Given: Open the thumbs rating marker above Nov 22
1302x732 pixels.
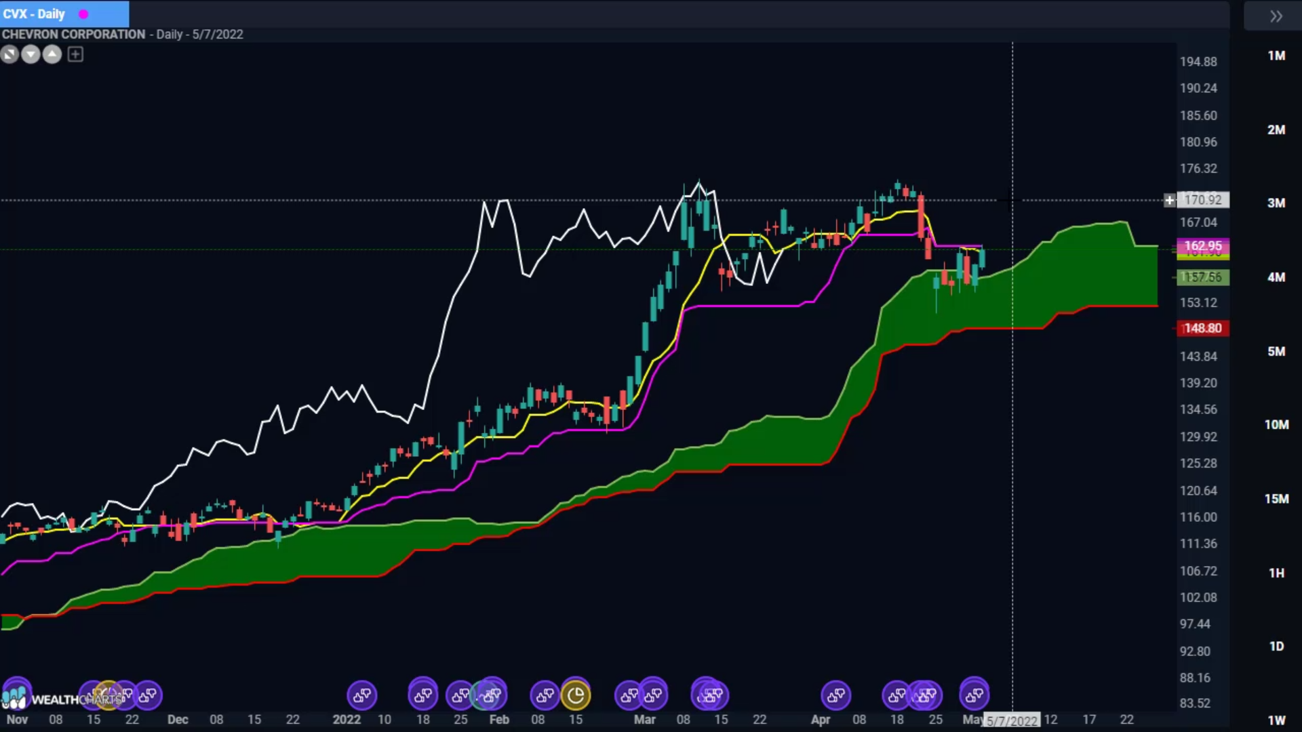Looking at the screenshot, I should point(147,695).
